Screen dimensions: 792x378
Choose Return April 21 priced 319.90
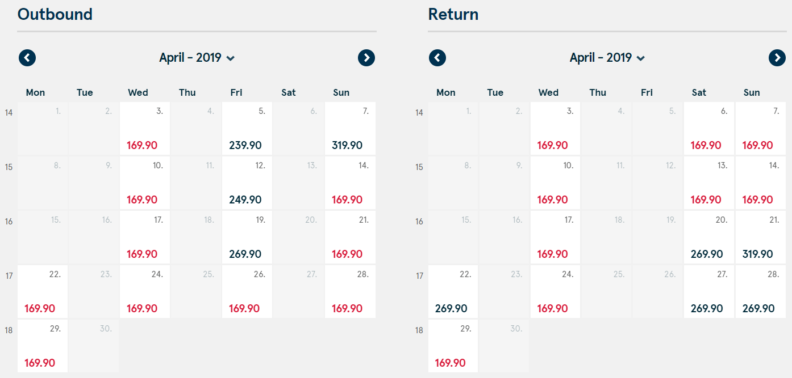pyautogui.click(x=760, y=237)
